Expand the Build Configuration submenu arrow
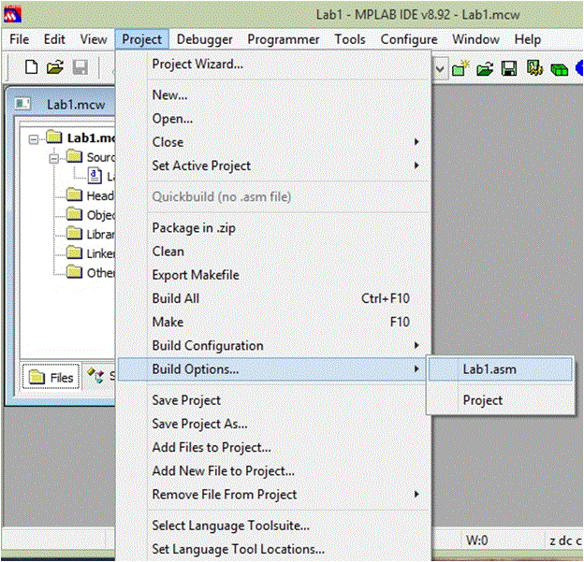Image resolution: width=584 pixels, height=562 pixels. [416, 345]
